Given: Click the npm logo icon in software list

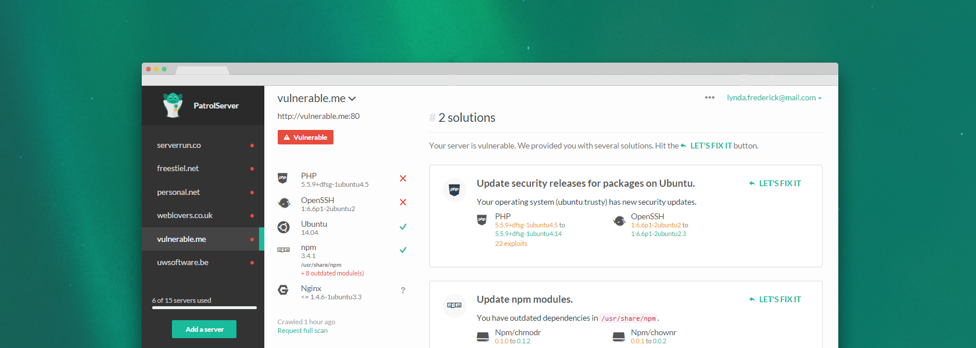Looking at the screenshot, I should point(284,250).
